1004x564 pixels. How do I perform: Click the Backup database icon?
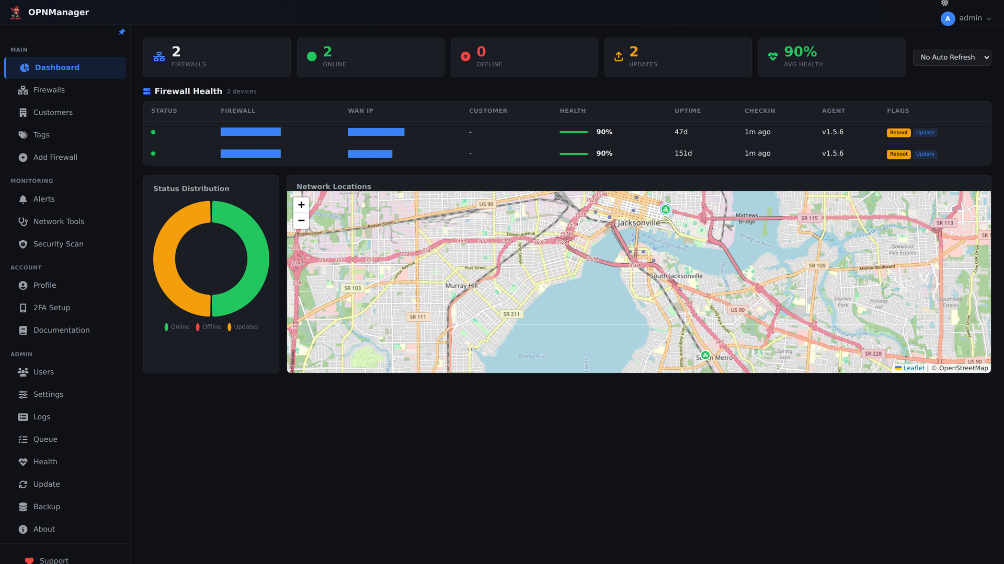click(x=23, y=507)
